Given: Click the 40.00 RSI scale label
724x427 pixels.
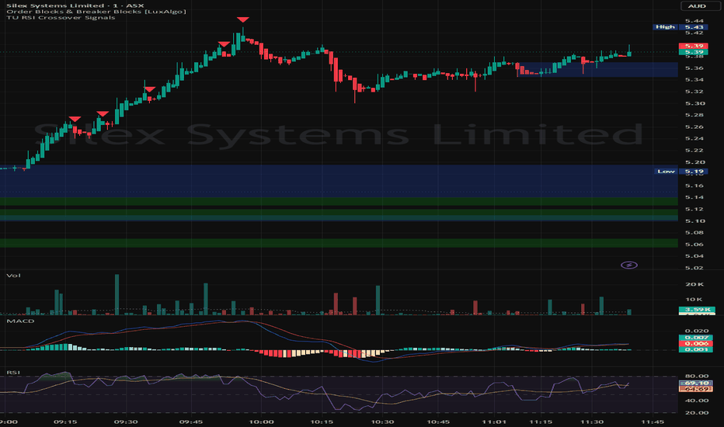Looking at the screenshot, I should coord(697,401).
